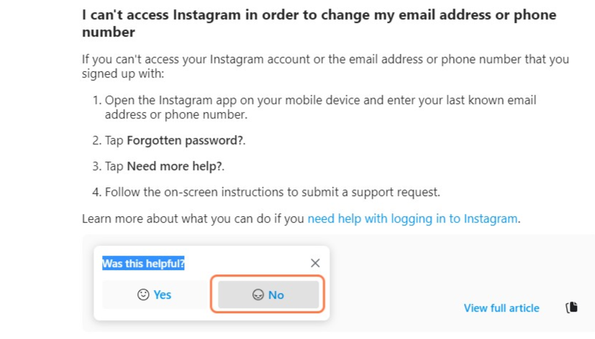Click the bold 'Forgotten password?' text

click(185, 141)
